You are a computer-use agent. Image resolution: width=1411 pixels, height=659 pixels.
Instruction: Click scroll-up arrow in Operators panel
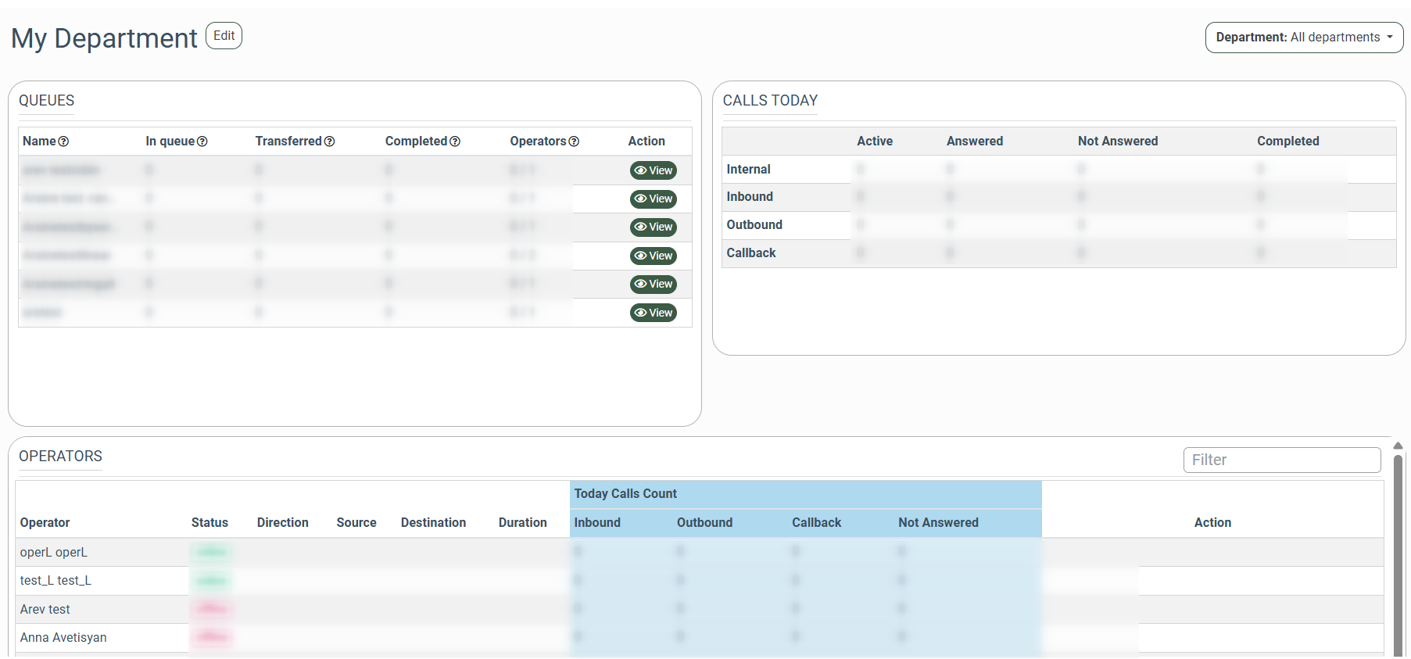[1398, 446]
